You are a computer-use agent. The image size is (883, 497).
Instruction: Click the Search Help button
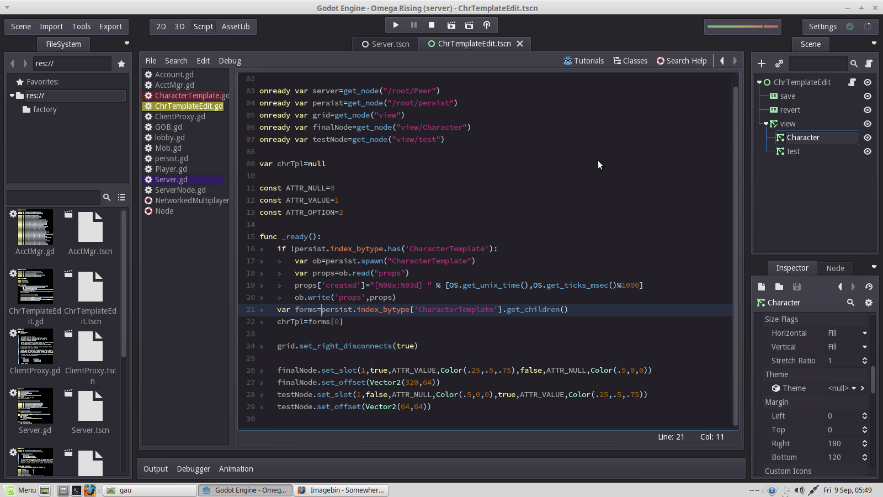click(x=682, y=61)
